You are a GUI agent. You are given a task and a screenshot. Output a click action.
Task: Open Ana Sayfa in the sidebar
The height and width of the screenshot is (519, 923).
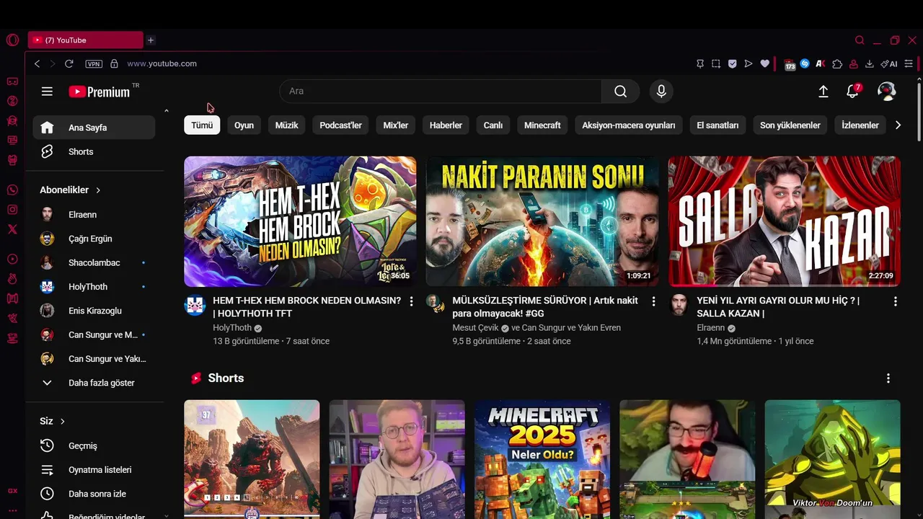94,128
